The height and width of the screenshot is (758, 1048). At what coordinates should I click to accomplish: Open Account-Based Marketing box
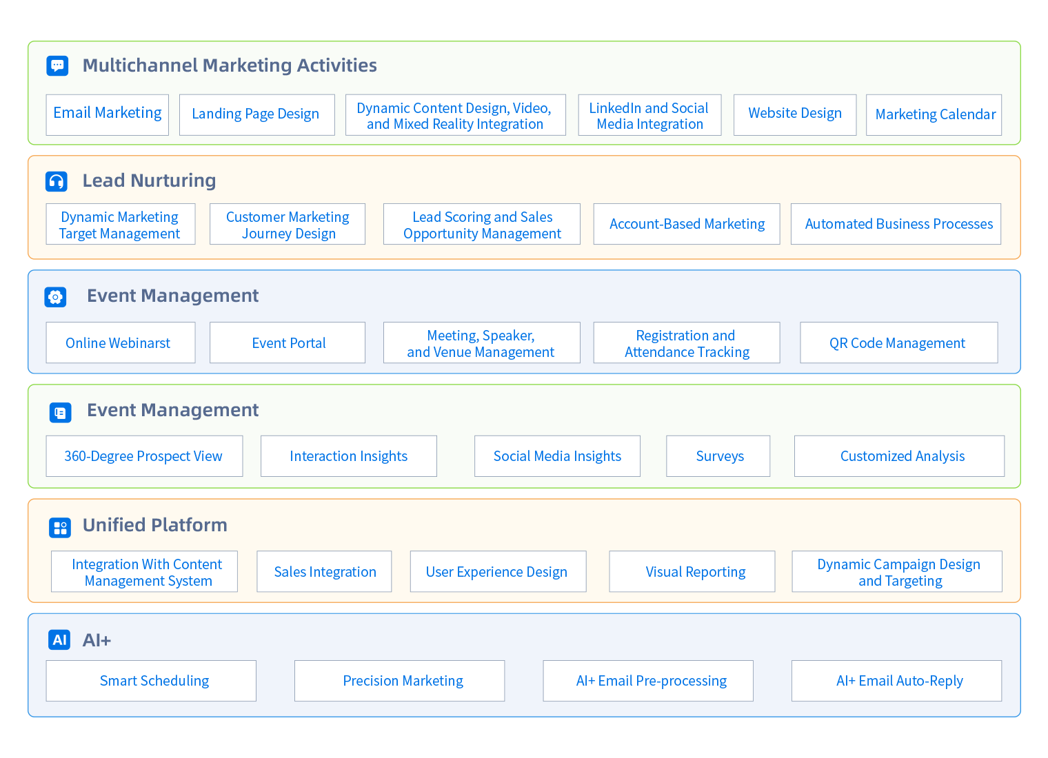coord(687,224)
